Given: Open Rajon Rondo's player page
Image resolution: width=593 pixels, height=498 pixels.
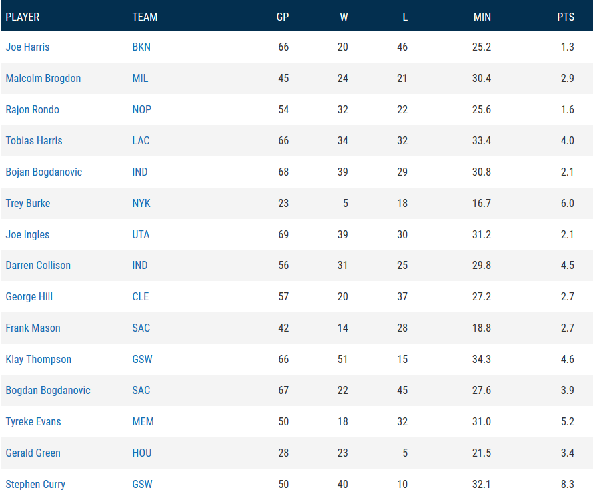Looking at the screenshot, I should (x=32, y=110).
